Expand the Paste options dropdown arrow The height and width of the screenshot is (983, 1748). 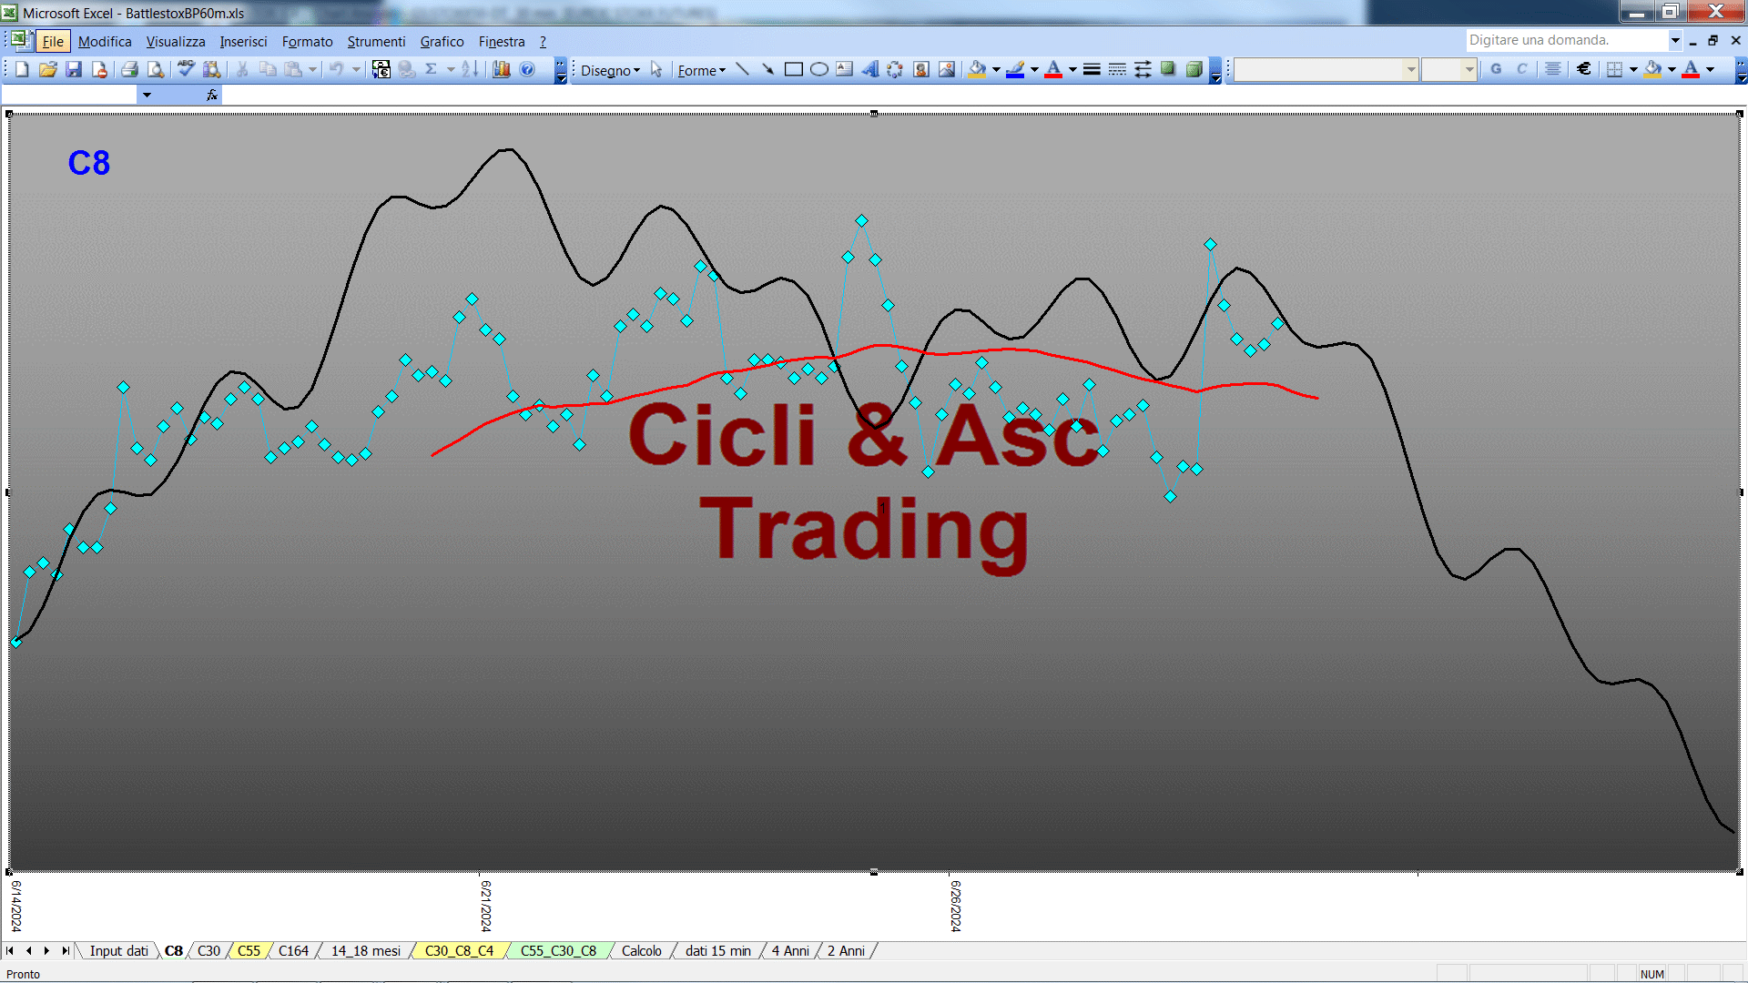tap(312, 69)
